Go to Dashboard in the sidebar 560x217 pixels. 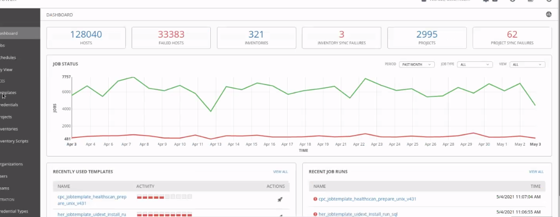[20, 33]
